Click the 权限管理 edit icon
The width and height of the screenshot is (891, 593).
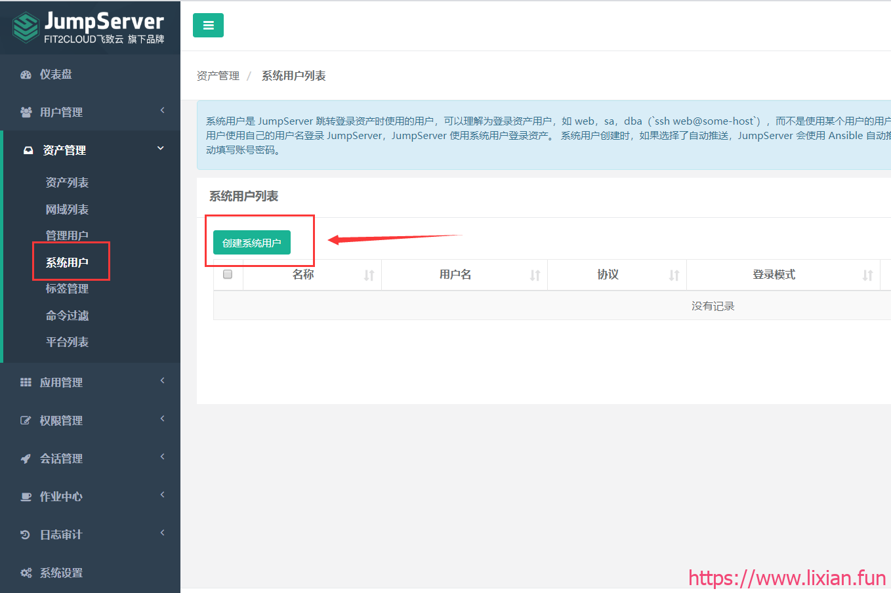click(26, 420)
